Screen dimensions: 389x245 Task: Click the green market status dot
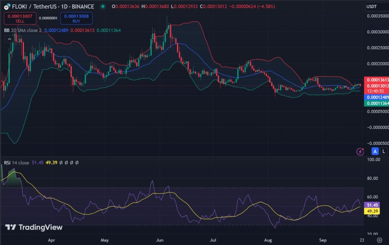pos(103,6)
